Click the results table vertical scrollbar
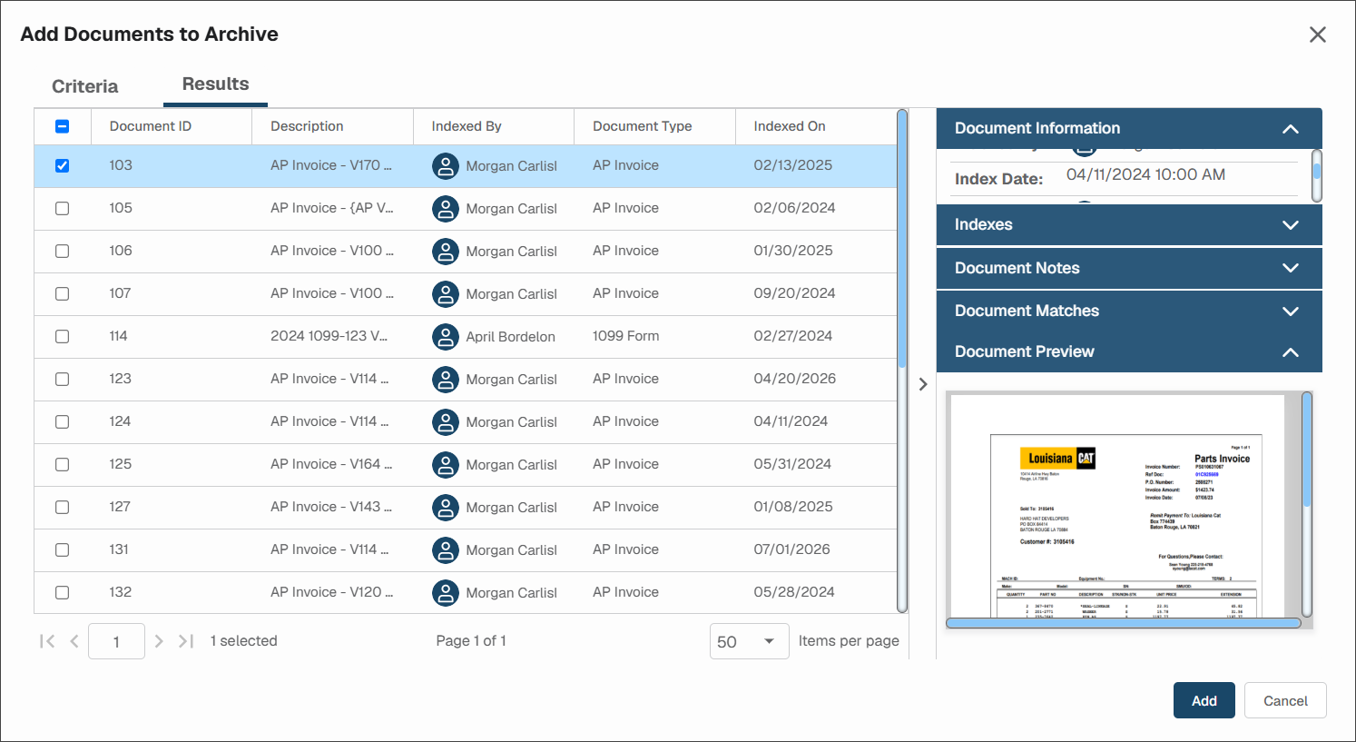This screenshot has height=742, width=1356. coord(902,240)
